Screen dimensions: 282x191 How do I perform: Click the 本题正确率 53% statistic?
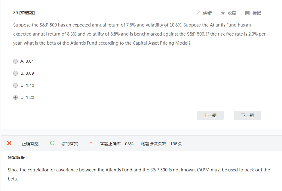(x=117, y=144)
